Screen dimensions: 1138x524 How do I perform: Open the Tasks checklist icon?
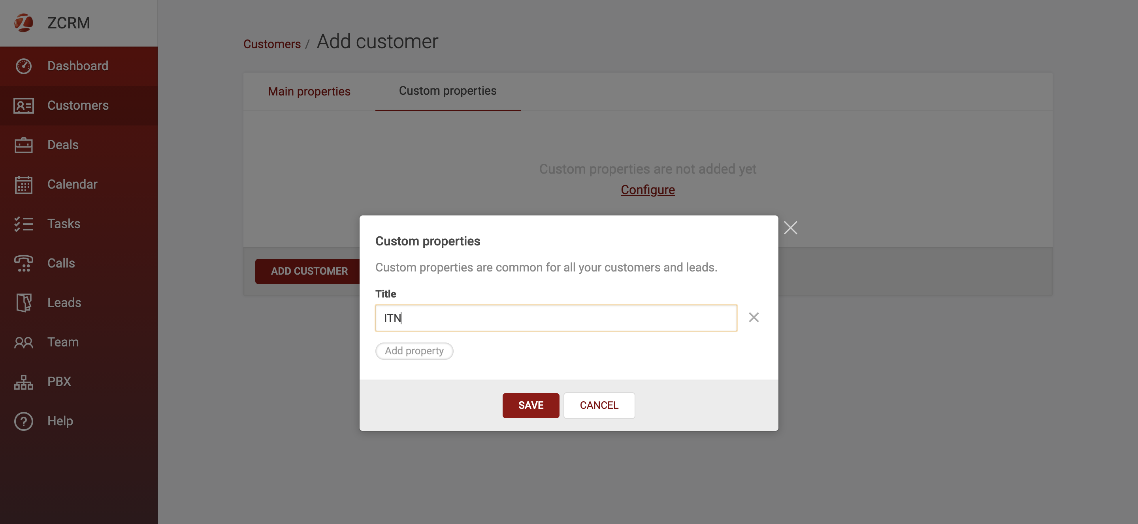point(23,224)
